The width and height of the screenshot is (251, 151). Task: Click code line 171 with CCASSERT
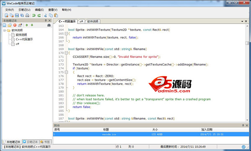(117, 57)
